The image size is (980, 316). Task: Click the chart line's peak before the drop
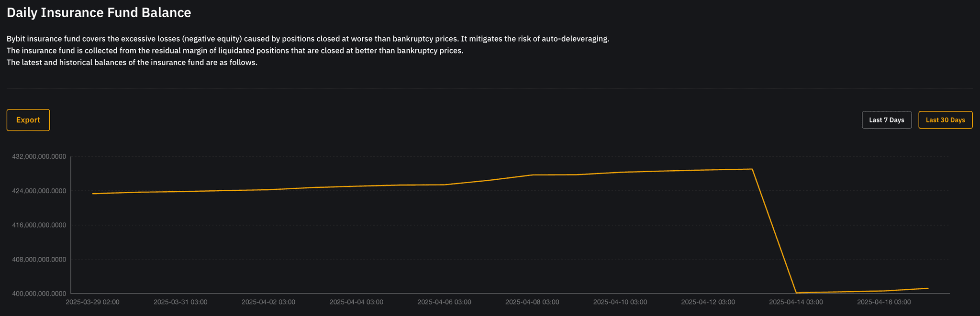click(752, 169)
